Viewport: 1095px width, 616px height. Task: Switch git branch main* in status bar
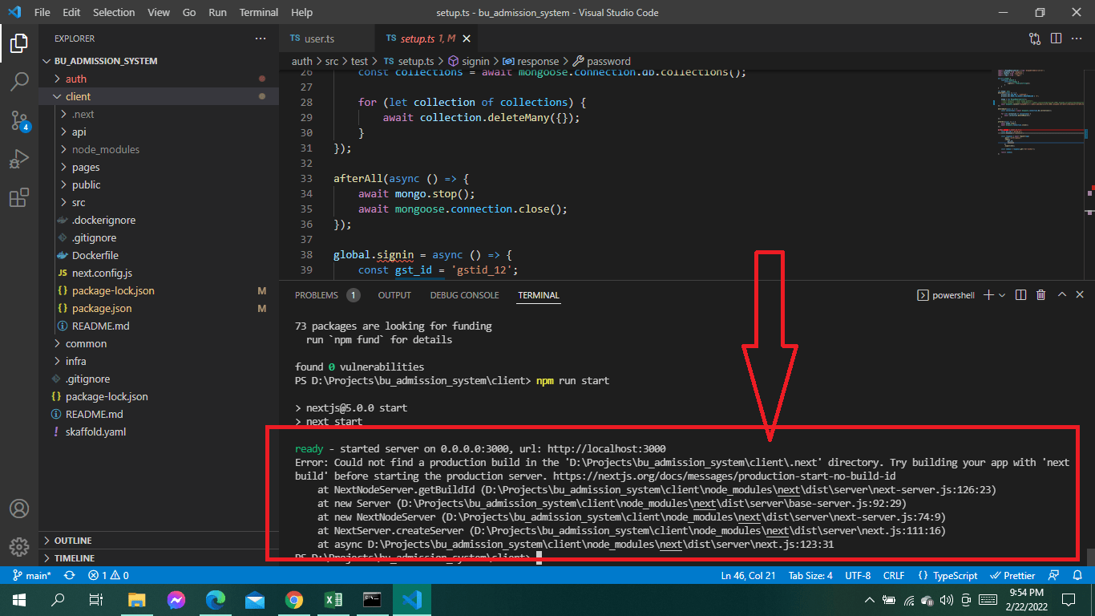pos(31,575)
